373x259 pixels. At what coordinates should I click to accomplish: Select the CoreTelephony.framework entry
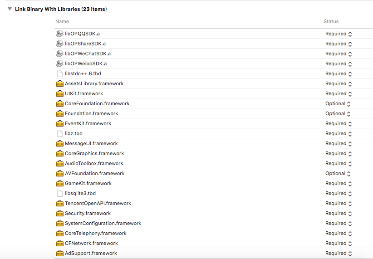pyautogui.click(x=95, y=233)
